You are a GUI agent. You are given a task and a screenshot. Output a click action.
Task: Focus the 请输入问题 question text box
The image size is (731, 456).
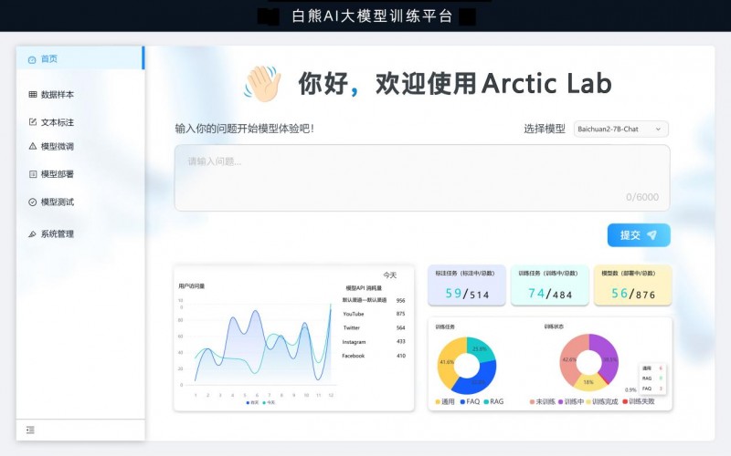point(421,178)
